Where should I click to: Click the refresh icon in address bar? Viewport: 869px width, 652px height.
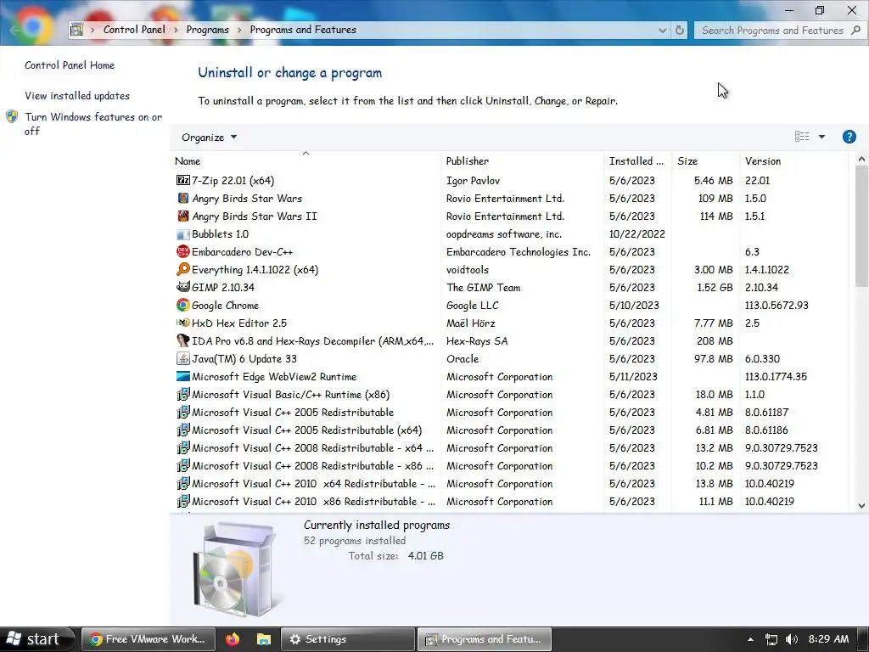click(680, 31)
